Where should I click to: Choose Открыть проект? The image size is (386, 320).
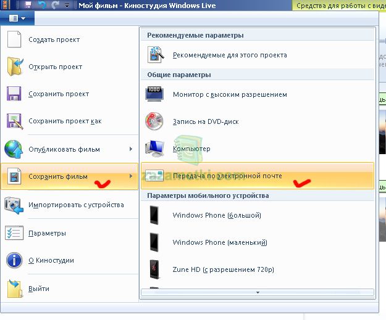pos(55,67)
